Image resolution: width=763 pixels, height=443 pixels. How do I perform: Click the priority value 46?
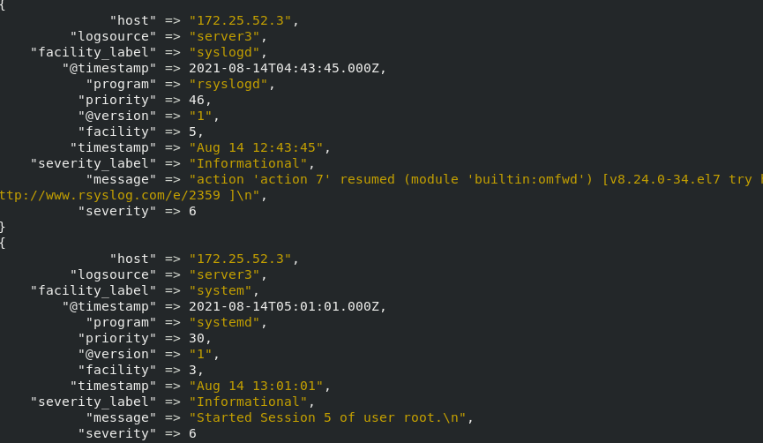[x=197, y=100]
